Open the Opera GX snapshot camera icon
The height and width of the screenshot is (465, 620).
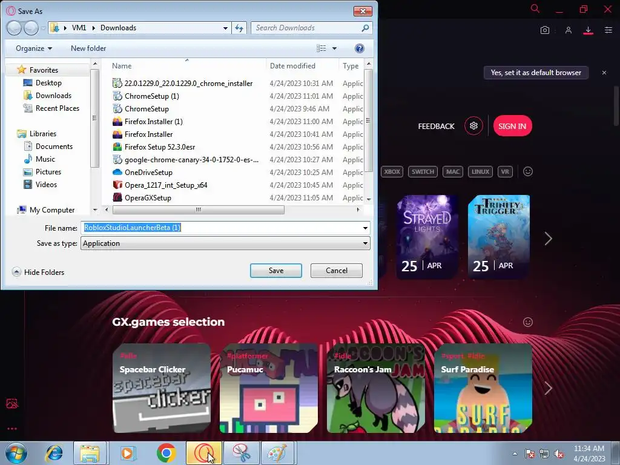545,30
